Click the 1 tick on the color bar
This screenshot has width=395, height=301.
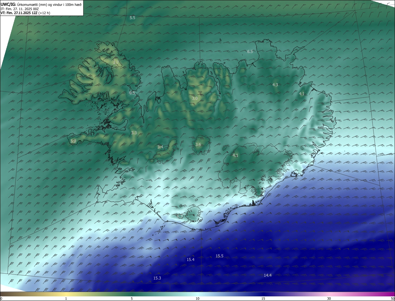[x=66, y=299]
